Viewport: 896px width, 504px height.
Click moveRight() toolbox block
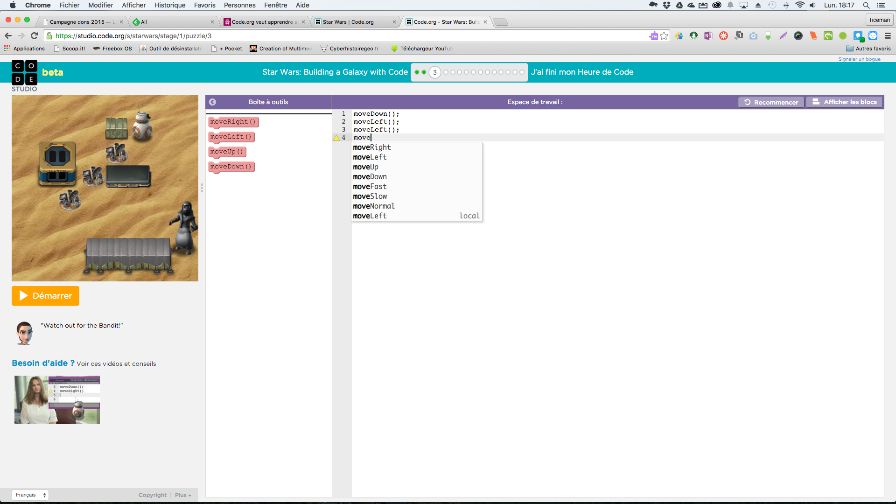[233, 122]
